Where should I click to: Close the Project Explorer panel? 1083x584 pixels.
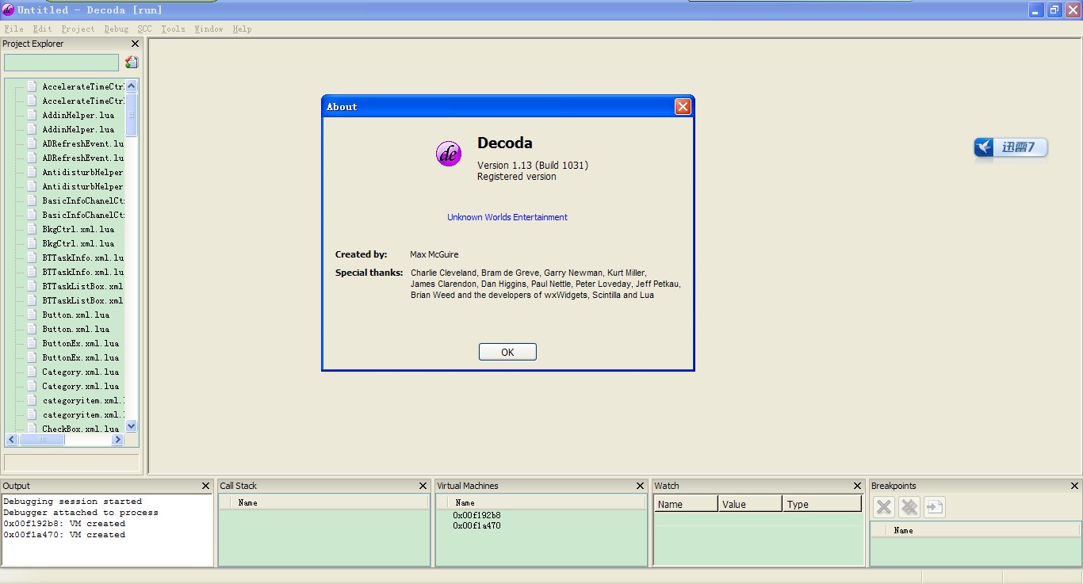pos(135,44)
